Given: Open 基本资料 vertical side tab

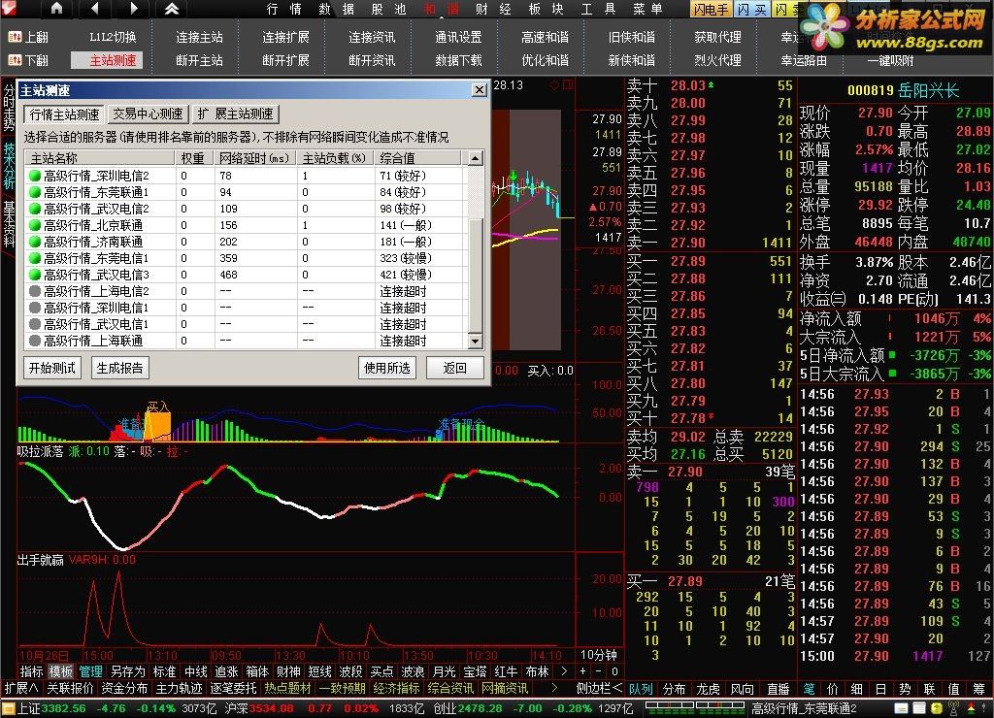Looking at the screenshot, I should (8, 224).
